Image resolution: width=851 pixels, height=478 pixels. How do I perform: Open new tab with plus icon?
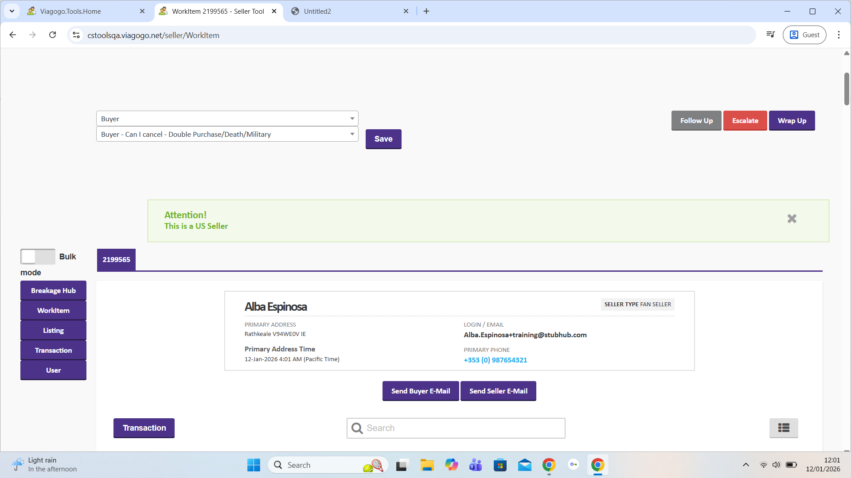[426, 11]
